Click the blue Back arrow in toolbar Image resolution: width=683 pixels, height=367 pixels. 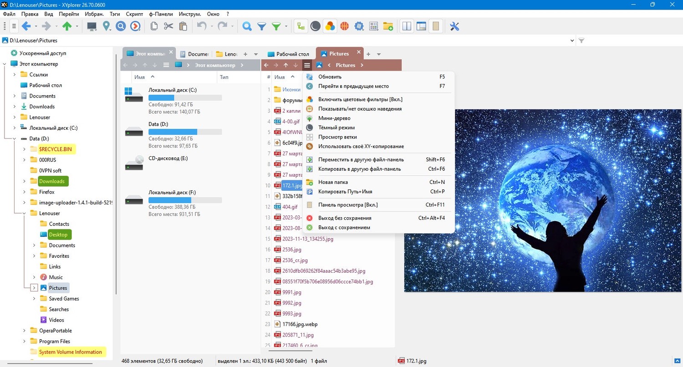[x=26, y=26]
